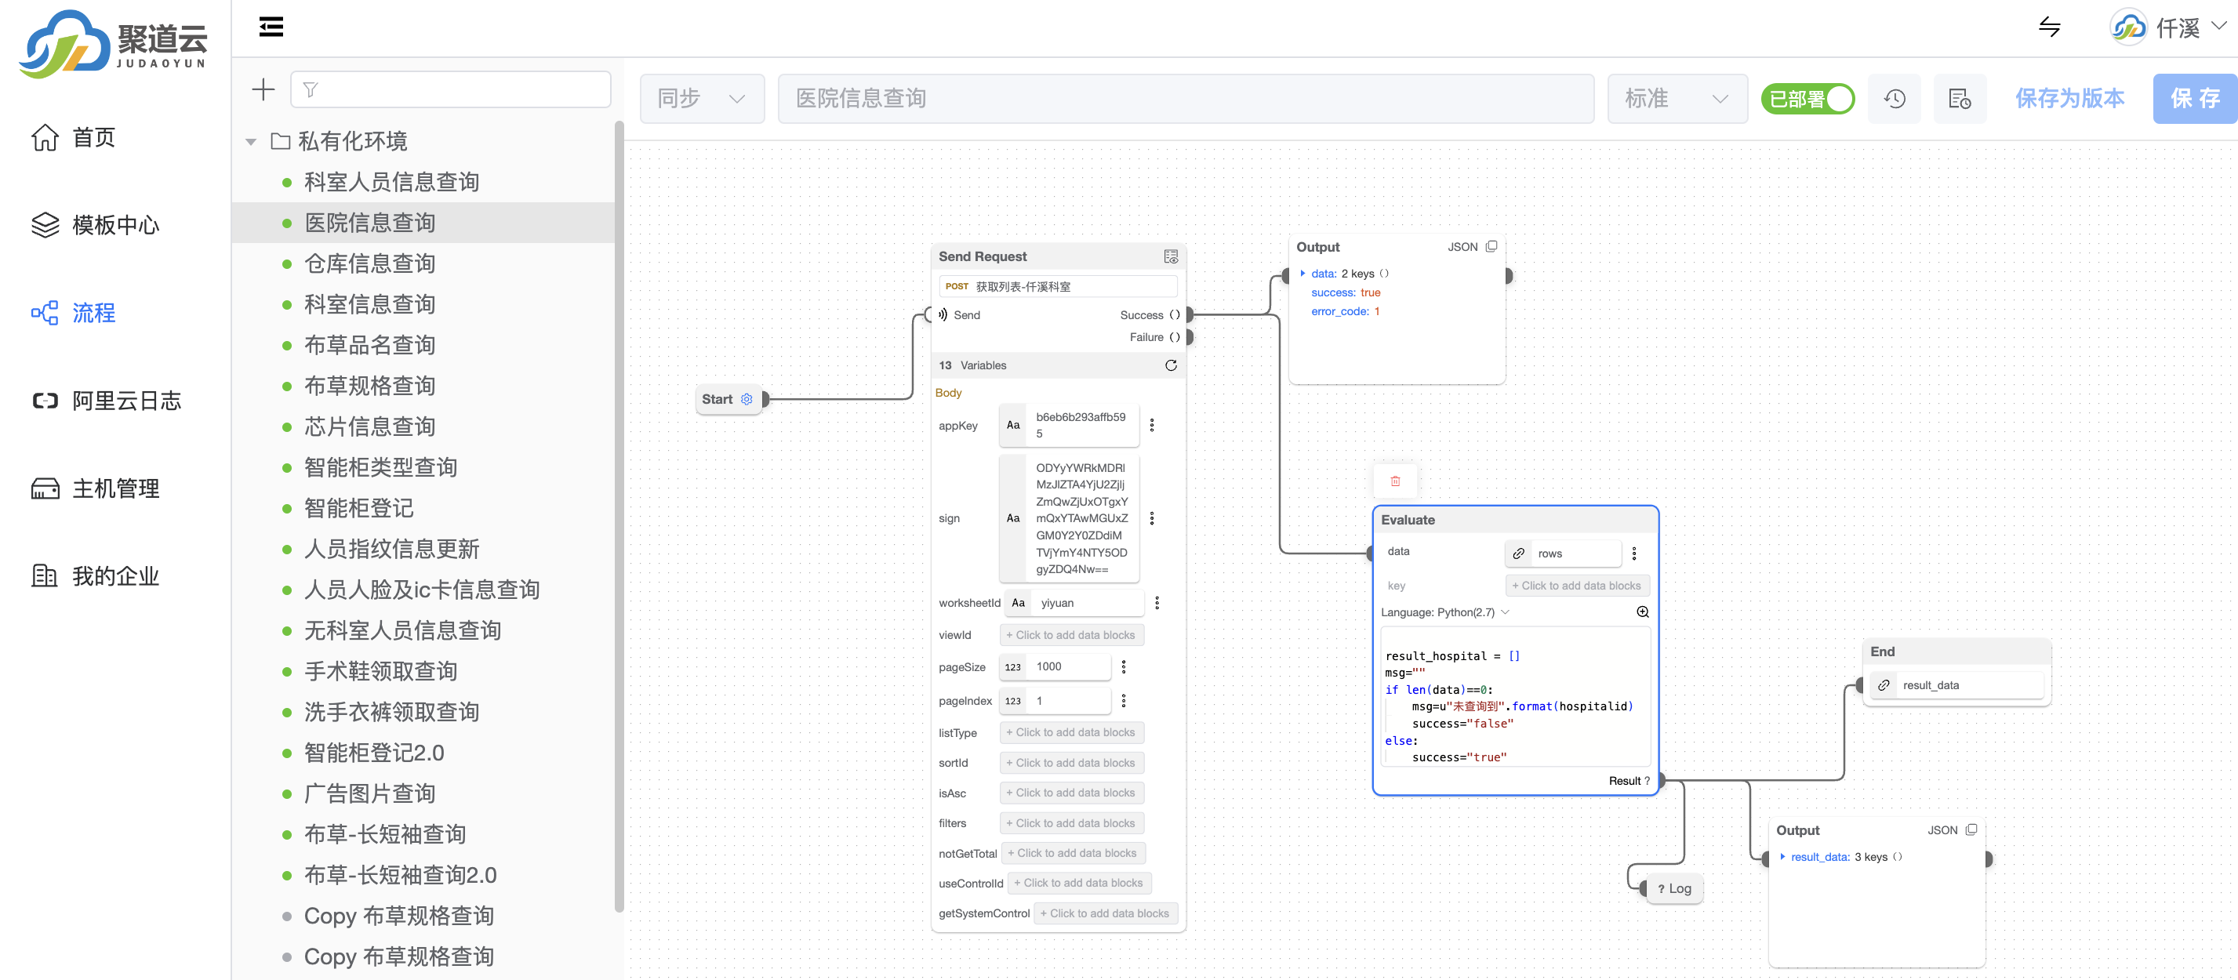Add data blocks to Evaluate key

click(1577, 586)
